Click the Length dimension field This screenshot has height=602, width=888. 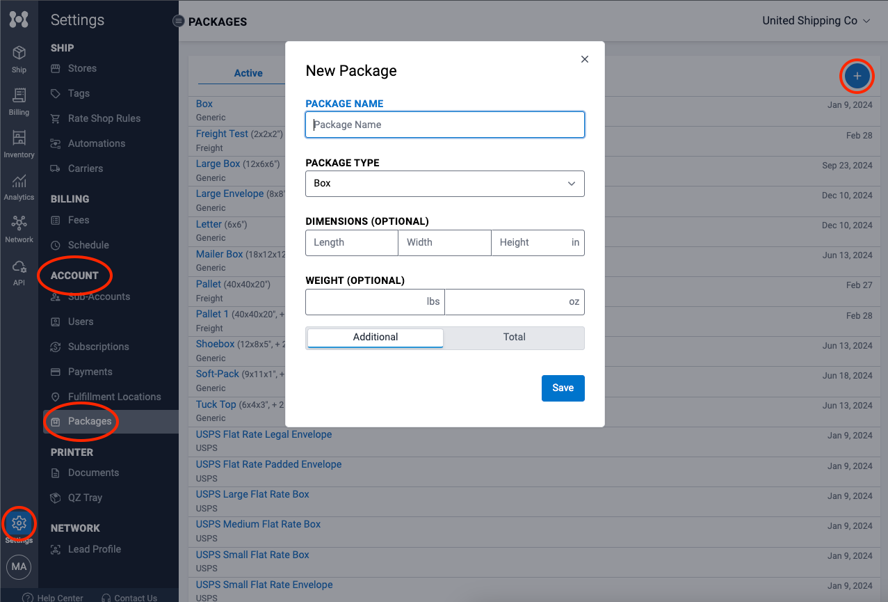(x=351, y=242)
